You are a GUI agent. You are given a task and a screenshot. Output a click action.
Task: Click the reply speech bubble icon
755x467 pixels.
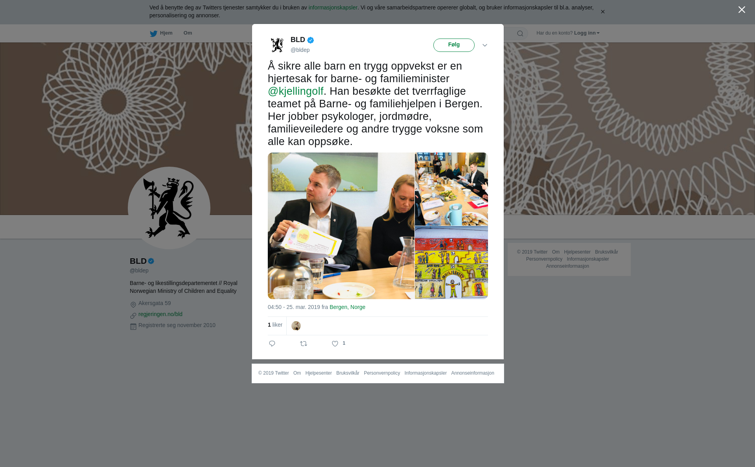point(272,344)
